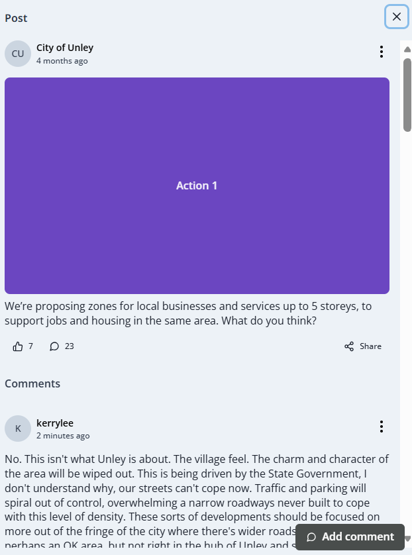Screen dimensions: 412x555
Task: Click the like count of 7
Action: coord(30,346)
